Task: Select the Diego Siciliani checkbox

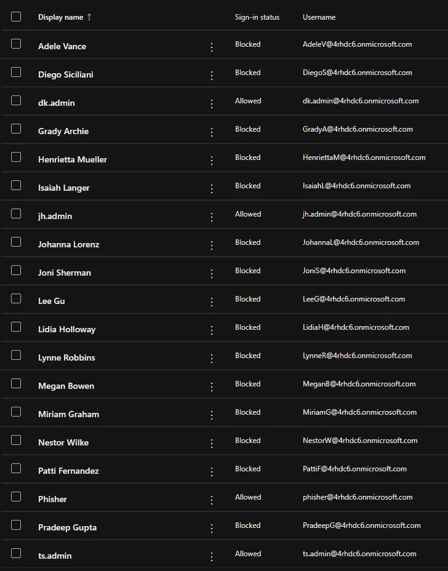Action: (x=16, y=72)
